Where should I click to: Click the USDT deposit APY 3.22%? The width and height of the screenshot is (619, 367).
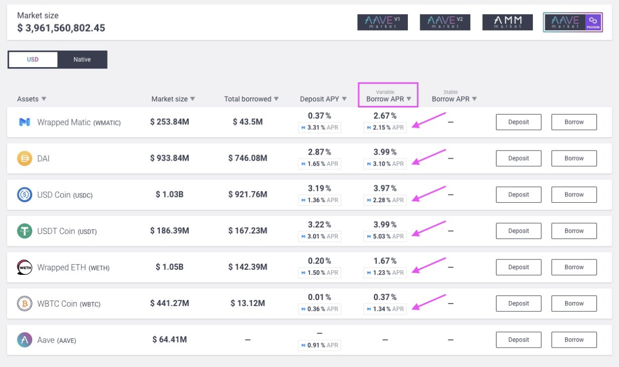click(x=319, y=225)
